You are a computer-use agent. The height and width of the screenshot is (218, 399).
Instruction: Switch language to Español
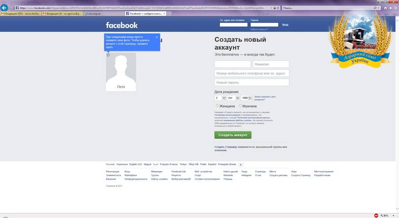coord(212,164)
